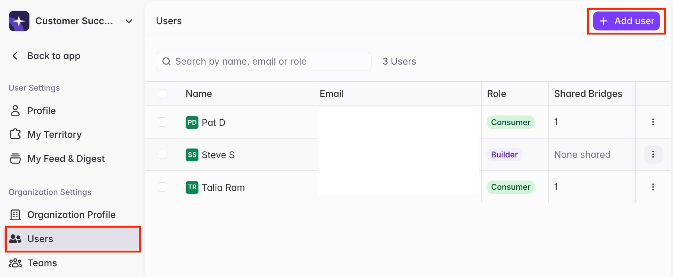This screenshot has width=673, height=277.
Task: Open the three-dot menu for Talia Ram
Action: (x=653, y=187)
